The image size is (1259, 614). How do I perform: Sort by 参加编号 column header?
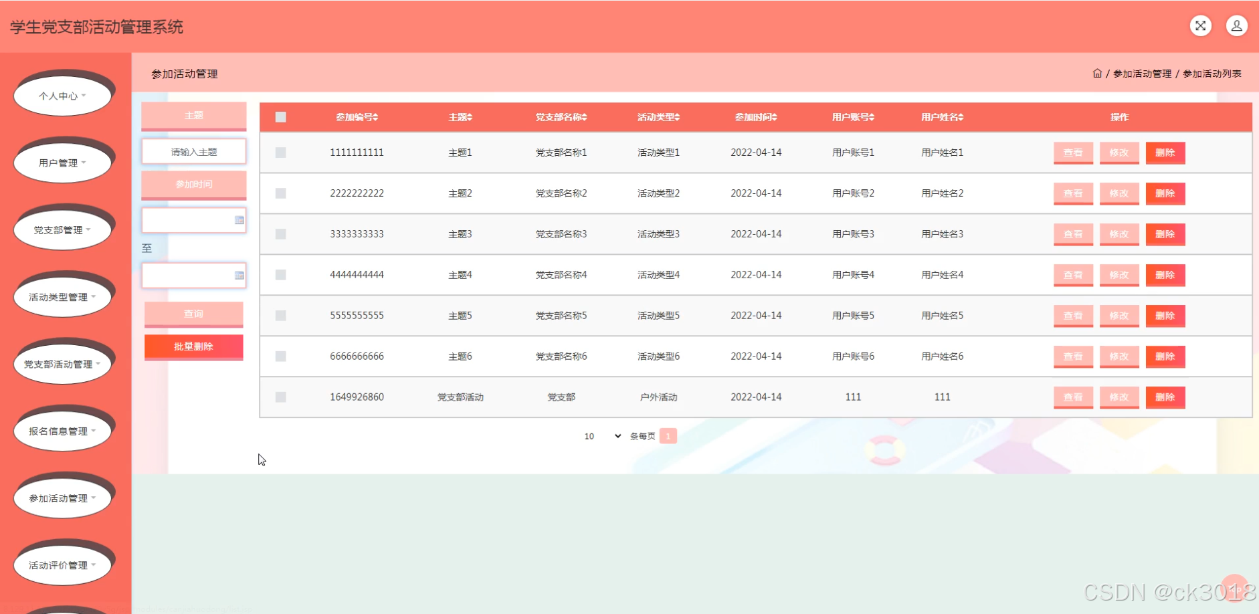[357, 117]
